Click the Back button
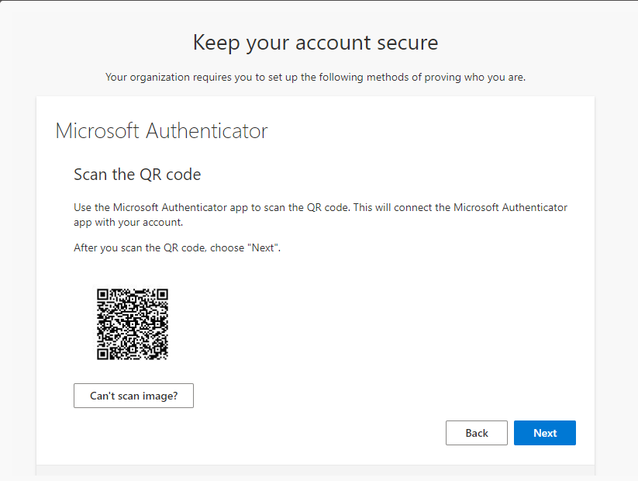This screenshot has width=638, height=481. point(476,433)
